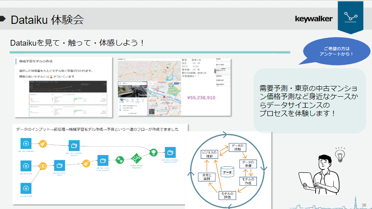Click the ビジネスの理解 box
This screenshot has width=372, height=209.
(209, 154)
